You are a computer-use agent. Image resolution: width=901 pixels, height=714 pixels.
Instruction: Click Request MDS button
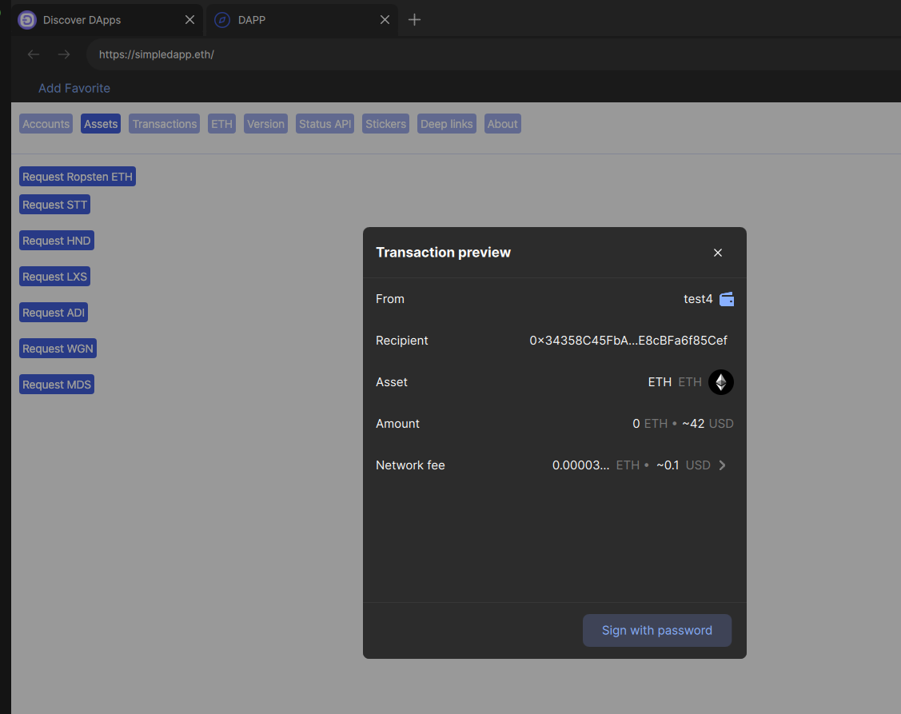[x=56, y=385]
